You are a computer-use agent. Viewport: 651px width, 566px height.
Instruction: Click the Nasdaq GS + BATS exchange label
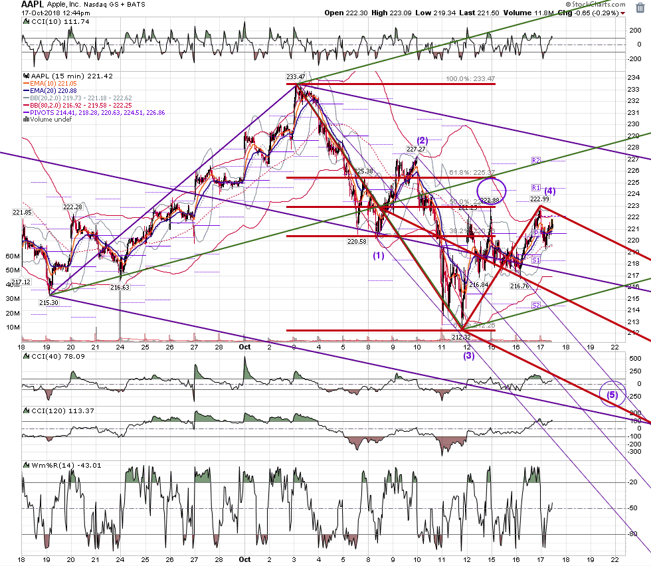(114, 5)
